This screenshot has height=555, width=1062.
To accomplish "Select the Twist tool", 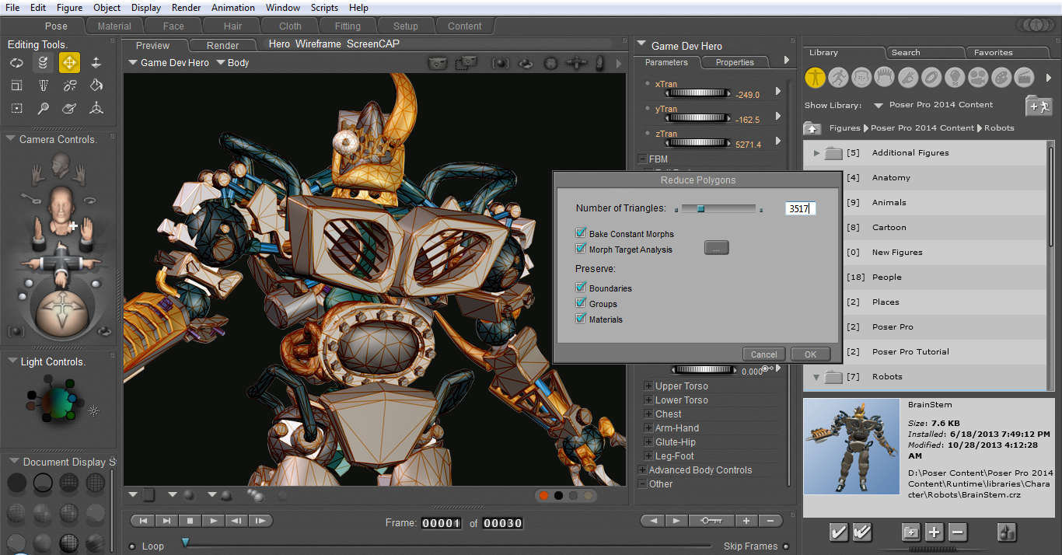I will point(44,63).
